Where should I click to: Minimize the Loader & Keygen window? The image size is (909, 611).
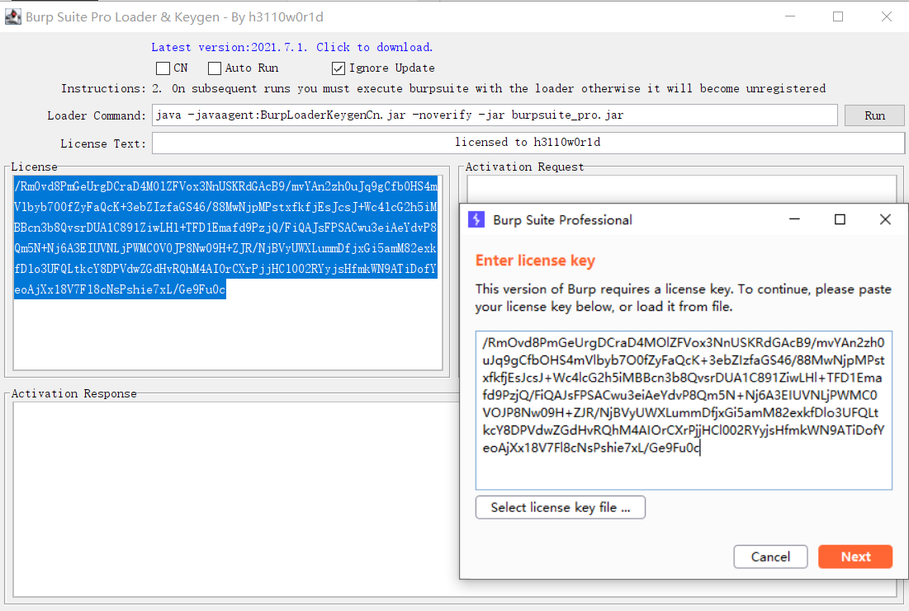[x=789, y=16]
